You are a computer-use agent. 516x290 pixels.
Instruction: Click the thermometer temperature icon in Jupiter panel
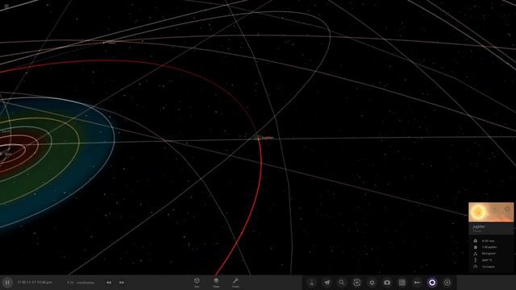tap(475, 259)
